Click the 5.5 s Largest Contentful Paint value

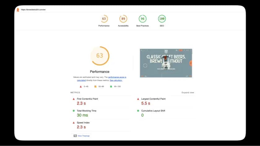click(x=145, y=103)
